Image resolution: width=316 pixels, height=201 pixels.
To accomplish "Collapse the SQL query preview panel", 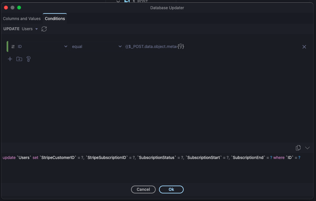I will [307, 148].
